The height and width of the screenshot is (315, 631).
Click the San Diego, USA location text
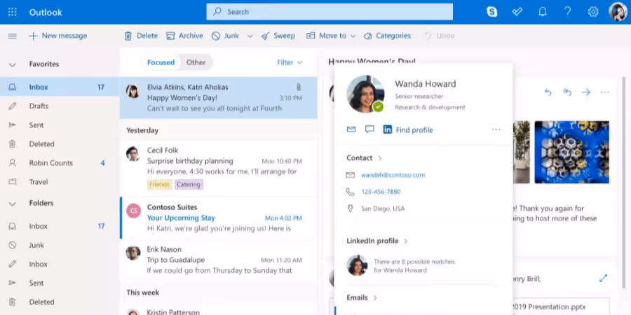(383, 209)
